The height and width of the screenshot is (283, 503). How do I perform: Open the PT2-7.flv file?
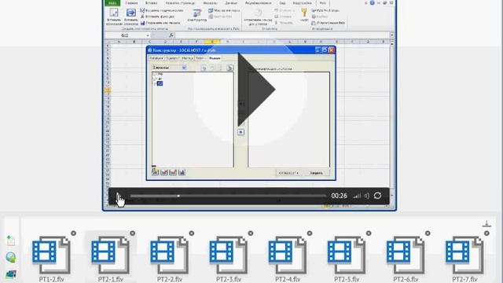464,259
